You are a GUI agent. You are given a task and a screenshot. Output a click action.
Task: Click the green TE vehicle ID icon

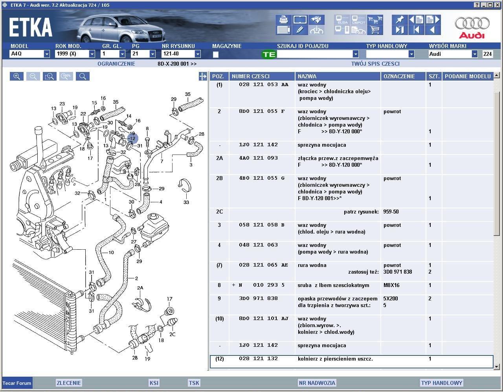click(x=269, y=54)
